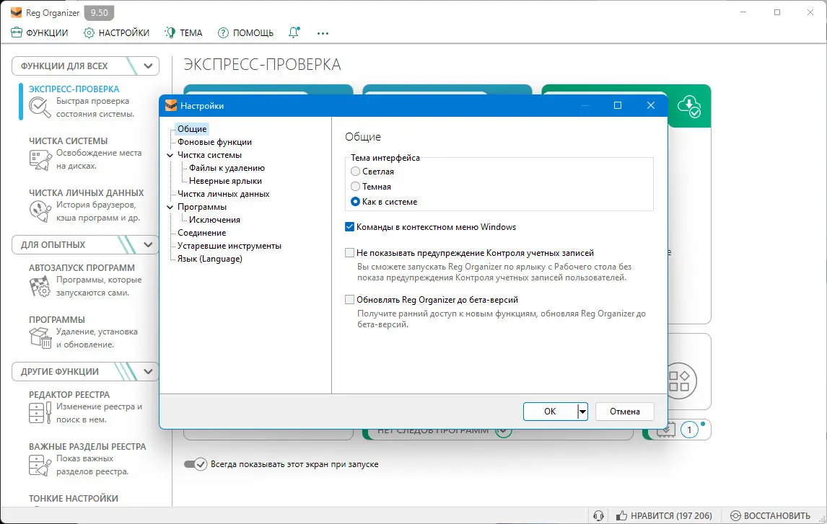The width and height of the screenshot is (827, 524).
Task: Select 'Файлы к удалению' tree item
Action: [227, 168]
